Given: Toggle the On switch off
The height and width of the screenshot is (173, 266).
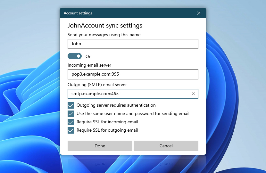Looking at the screenshot, I should click(x=75, y=56).
